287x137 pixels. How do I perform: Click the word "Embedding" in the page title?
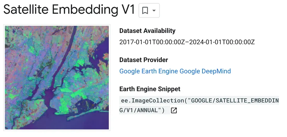click(x=85, y=10)
